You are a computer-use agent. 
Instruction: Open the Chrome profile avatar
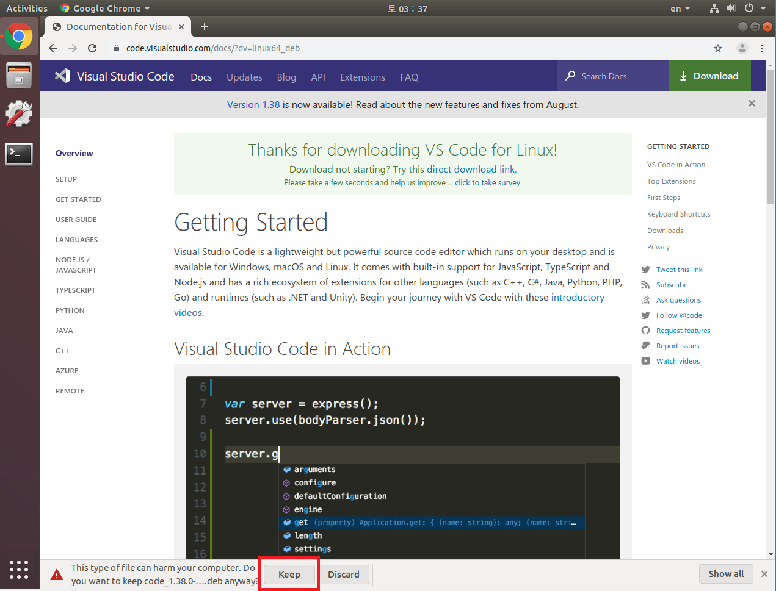742,48
